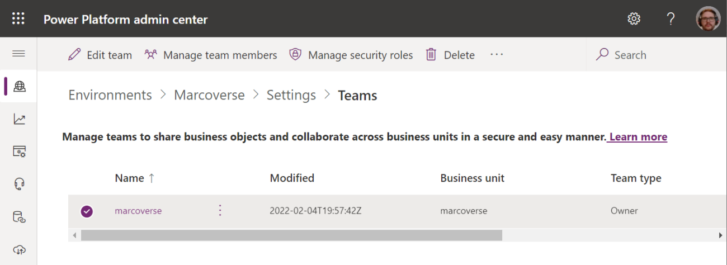Open the Data integration sidebar icon
Screen dimensions: 727x265
[x=20, y=216]
